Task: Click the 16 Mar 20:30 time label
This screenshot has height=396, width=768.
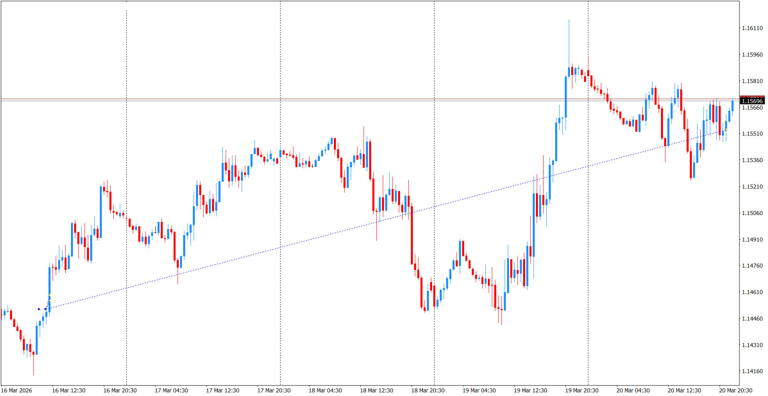Action: click(x=120, y=390)
